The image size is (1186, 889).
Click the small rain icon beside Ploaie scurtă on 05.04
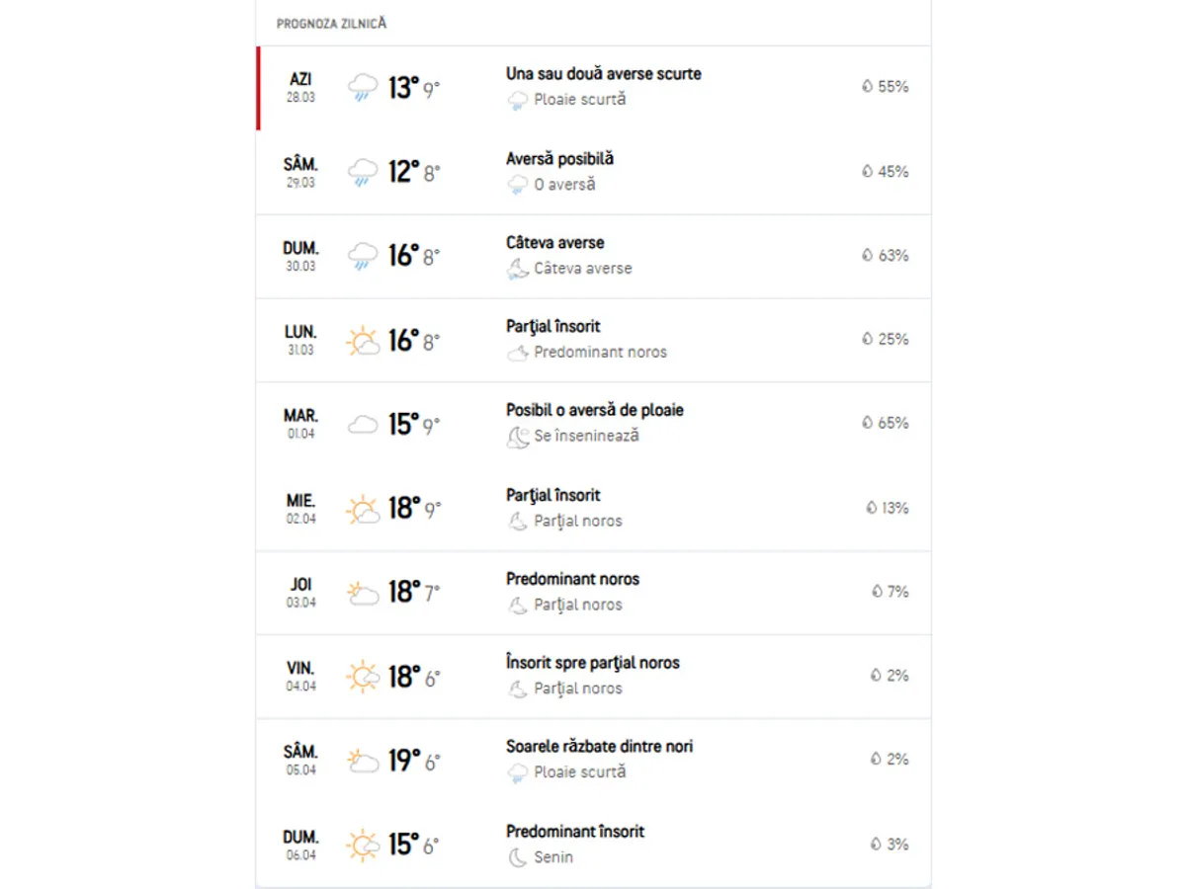tap(517, 772)
